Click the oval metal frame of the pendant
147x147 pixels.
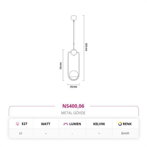coord(73,66)
